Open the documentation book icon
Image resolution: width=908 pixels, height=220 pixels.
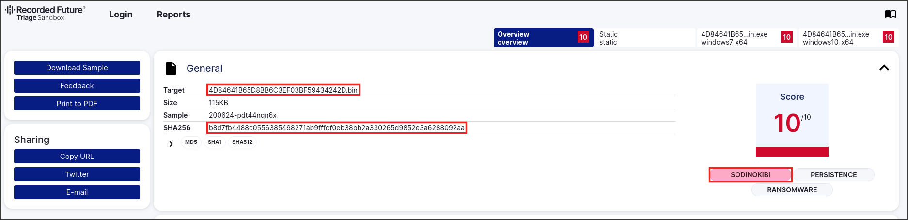(x=891, y=14)
